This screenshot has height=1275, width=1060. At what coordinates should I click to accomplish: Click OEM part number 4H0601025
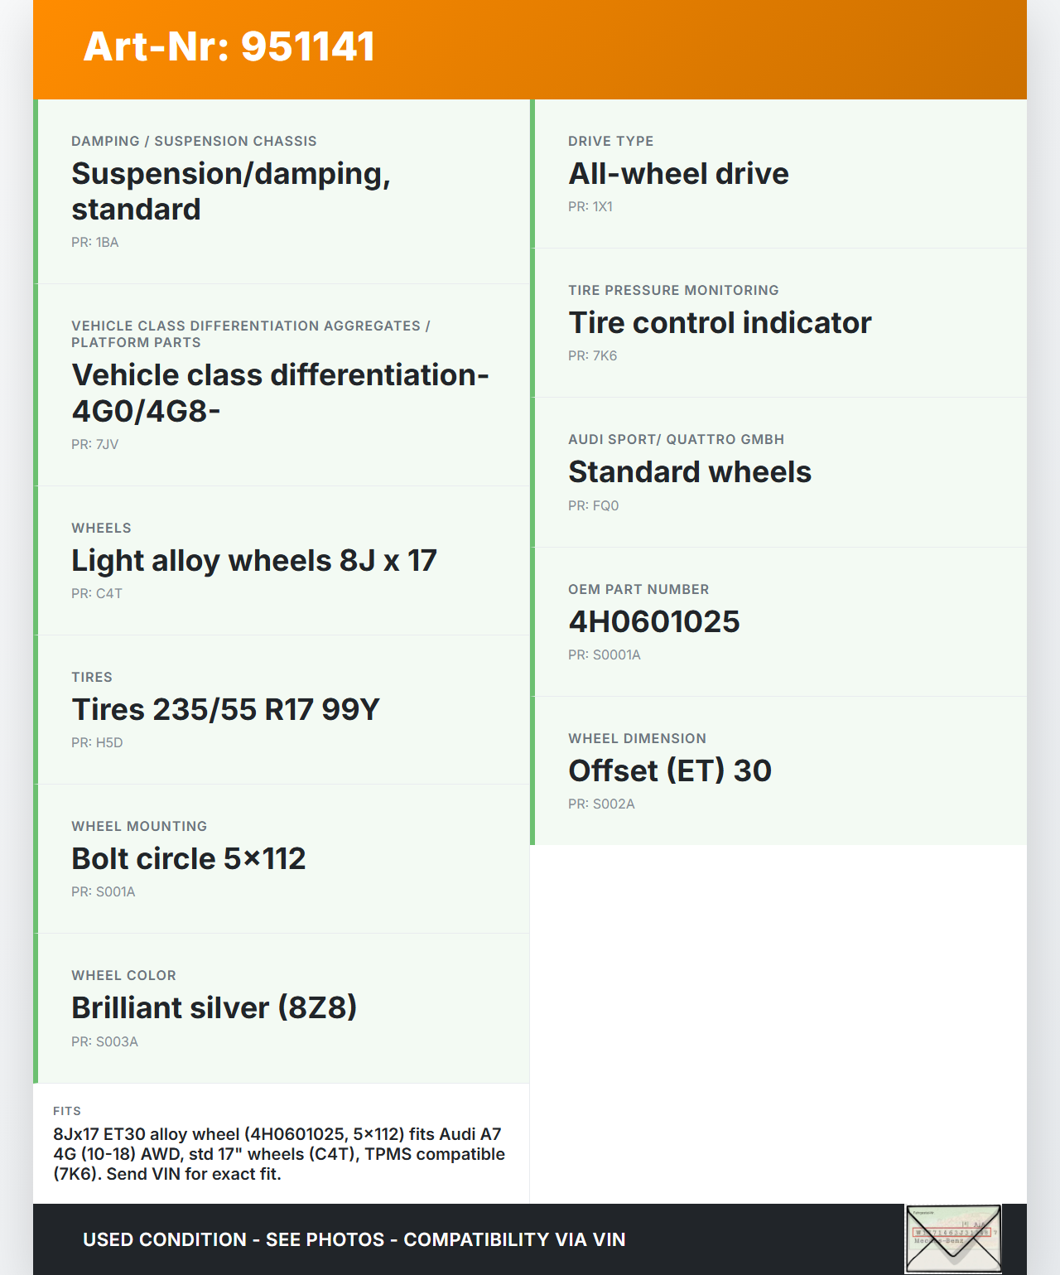pos(654,622)
